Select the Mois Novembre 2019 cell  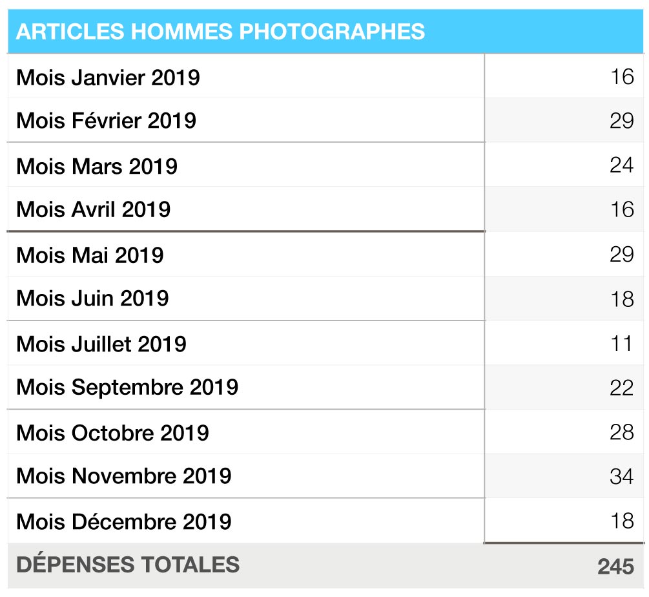(123, 476)
